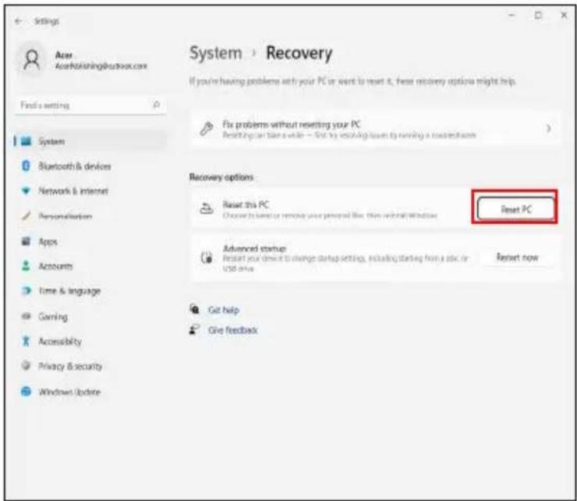This screenshot has height=501, width=577.
Task: Open the Acer user profile avatar
Action: (x=32, y=60)
